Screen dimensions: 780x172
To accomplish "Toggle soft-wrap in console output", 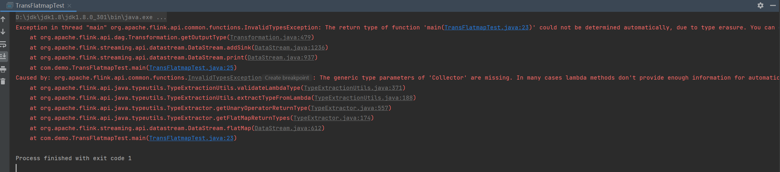I will [3, 44].
